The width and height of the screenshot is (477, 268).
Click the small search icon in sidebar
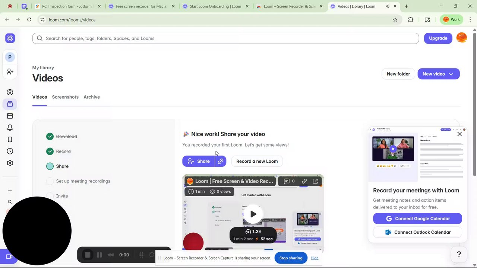pos(10,202)
